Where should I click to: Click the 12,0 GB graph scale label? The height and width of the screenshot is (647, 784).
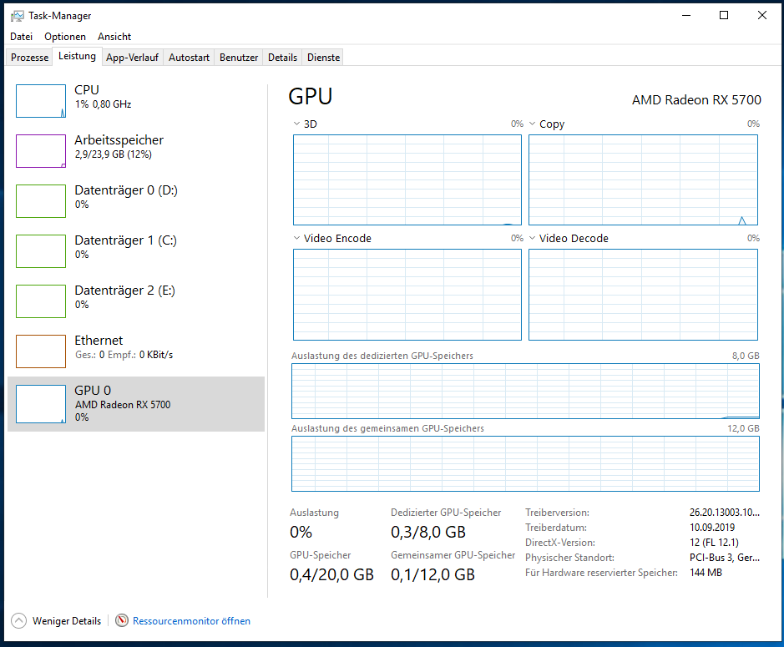743,428
